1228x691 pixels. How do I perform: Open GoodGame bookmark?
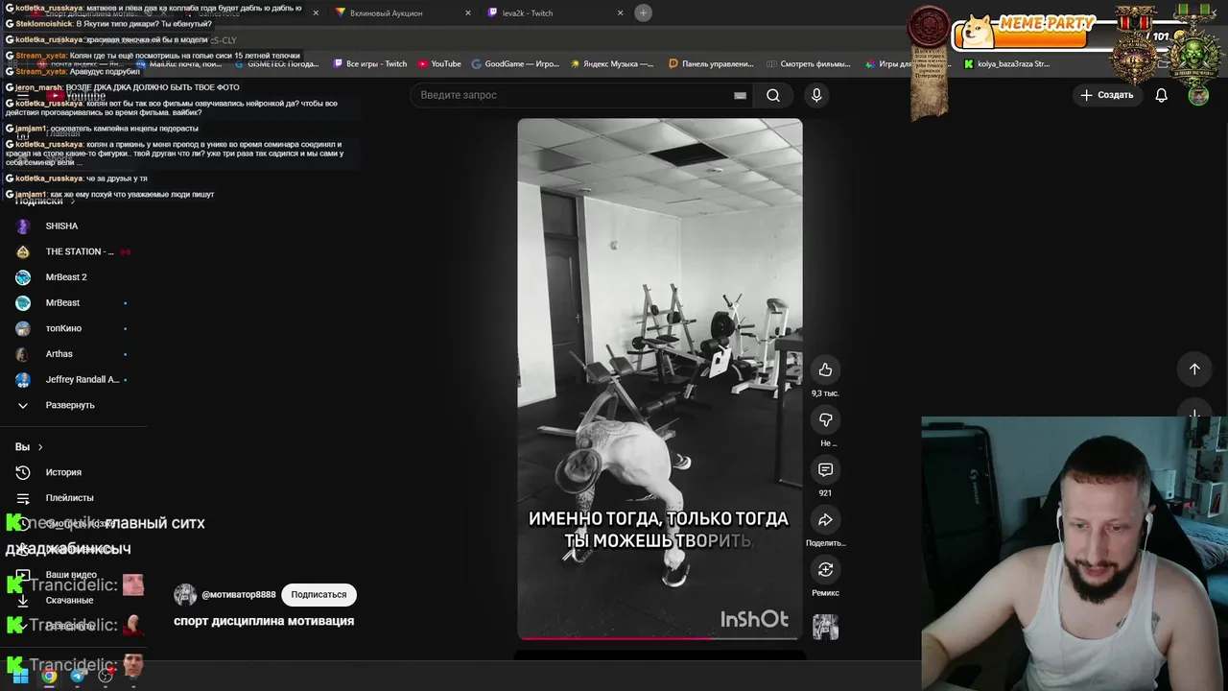pos(514,64)
